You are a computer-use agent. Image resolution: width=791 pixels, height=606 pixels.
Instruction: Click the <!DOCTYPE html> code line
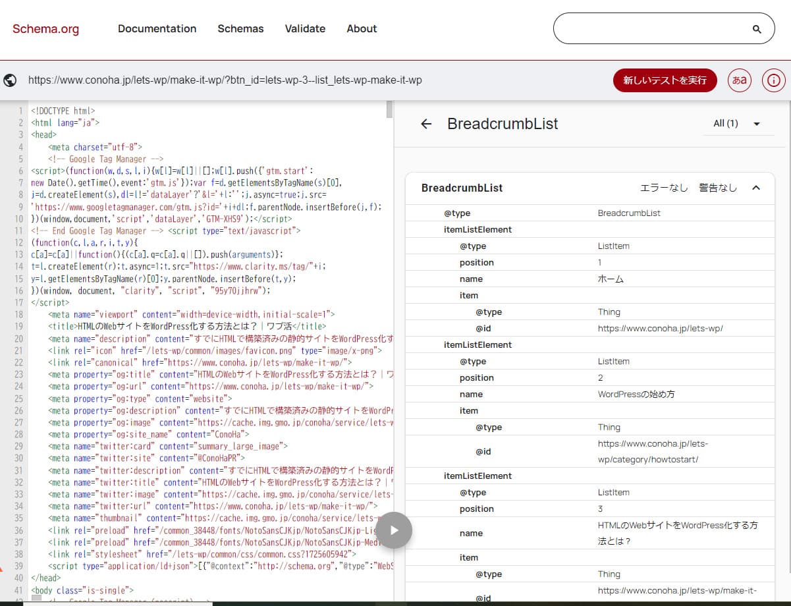point(63,111)
